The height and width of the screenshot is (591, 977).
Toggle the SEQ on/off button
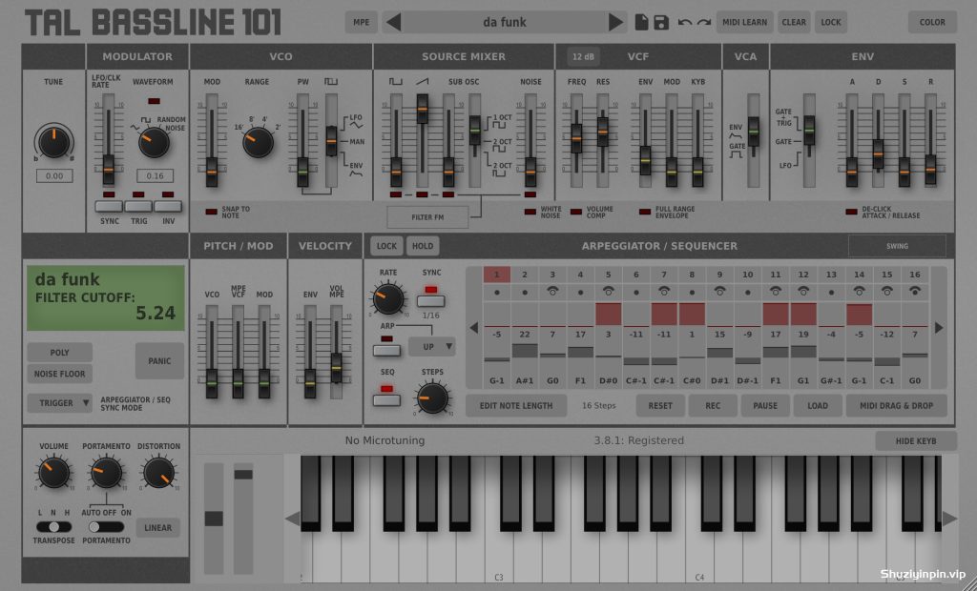click(x=386, y=399)
